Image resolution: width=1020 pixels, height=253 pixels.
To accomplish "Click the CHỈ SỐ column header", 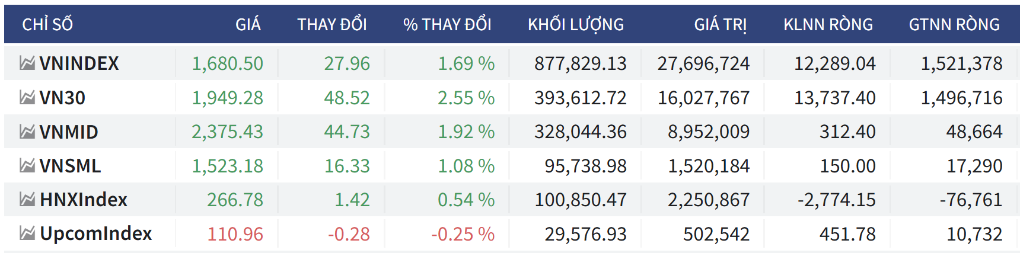I will pyautogui.click(x=47, y=24).
